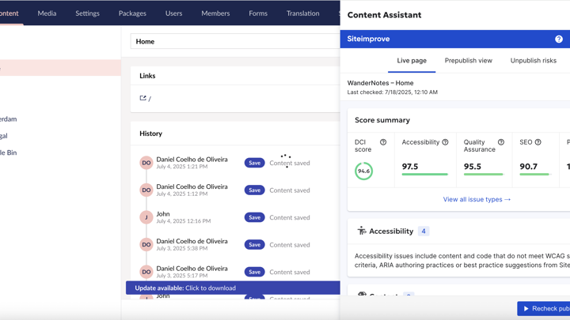Open the Unpublish risks tab

[x=533, y=60]
